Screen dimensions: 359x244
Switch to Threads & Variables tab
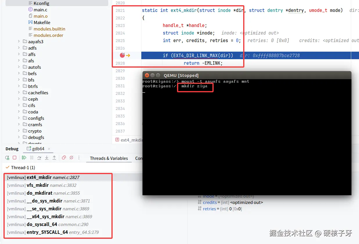tap(109, 158)
